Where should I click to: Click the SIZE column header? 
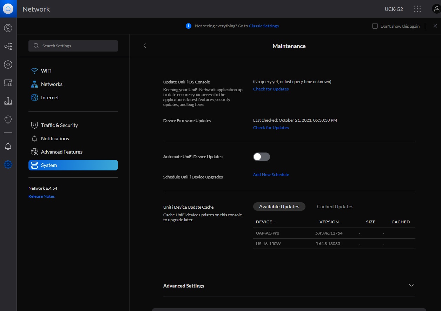point(370,222)
